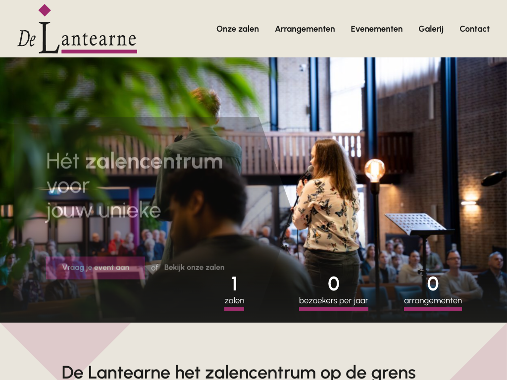Click the glowing light bulb in the photo
The height and width of the screenshot is (380, 507).
[375, 170]
